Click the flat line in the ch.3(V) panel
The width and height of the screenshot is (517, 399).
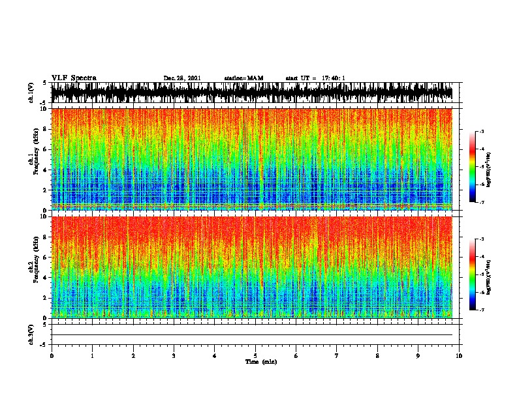point(252,335)
